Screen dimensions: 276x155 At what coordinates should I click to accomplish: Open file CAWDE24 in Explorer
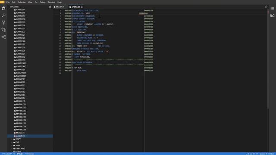21,35
